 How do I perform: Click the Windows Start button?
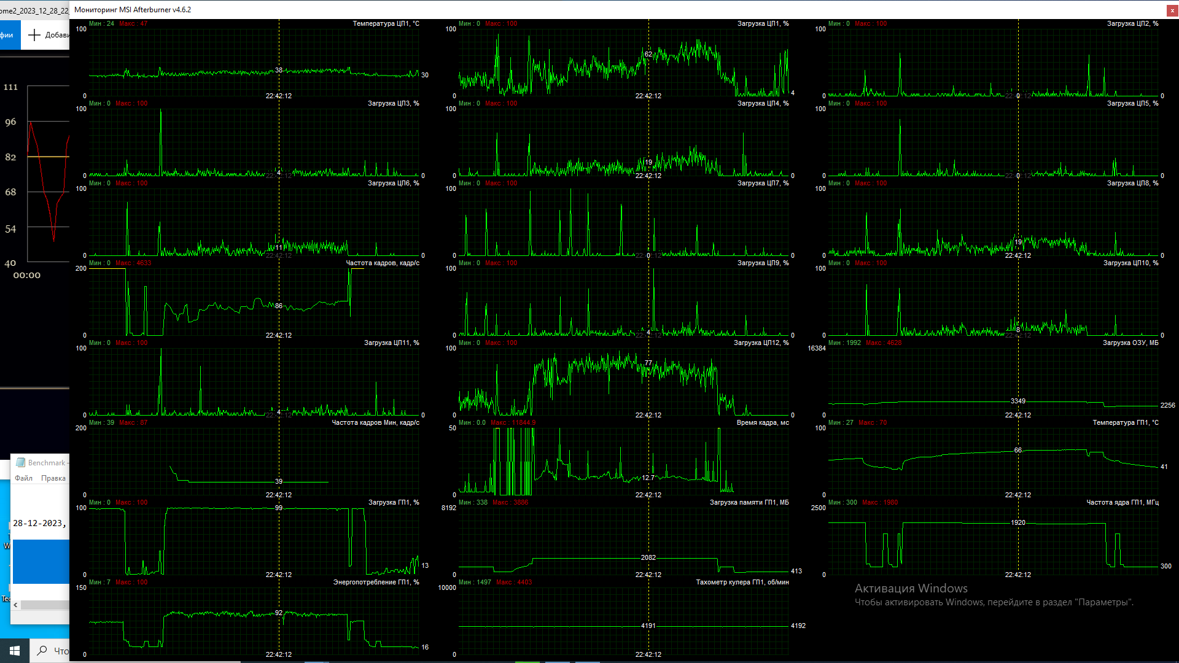[x=14, y=651]
